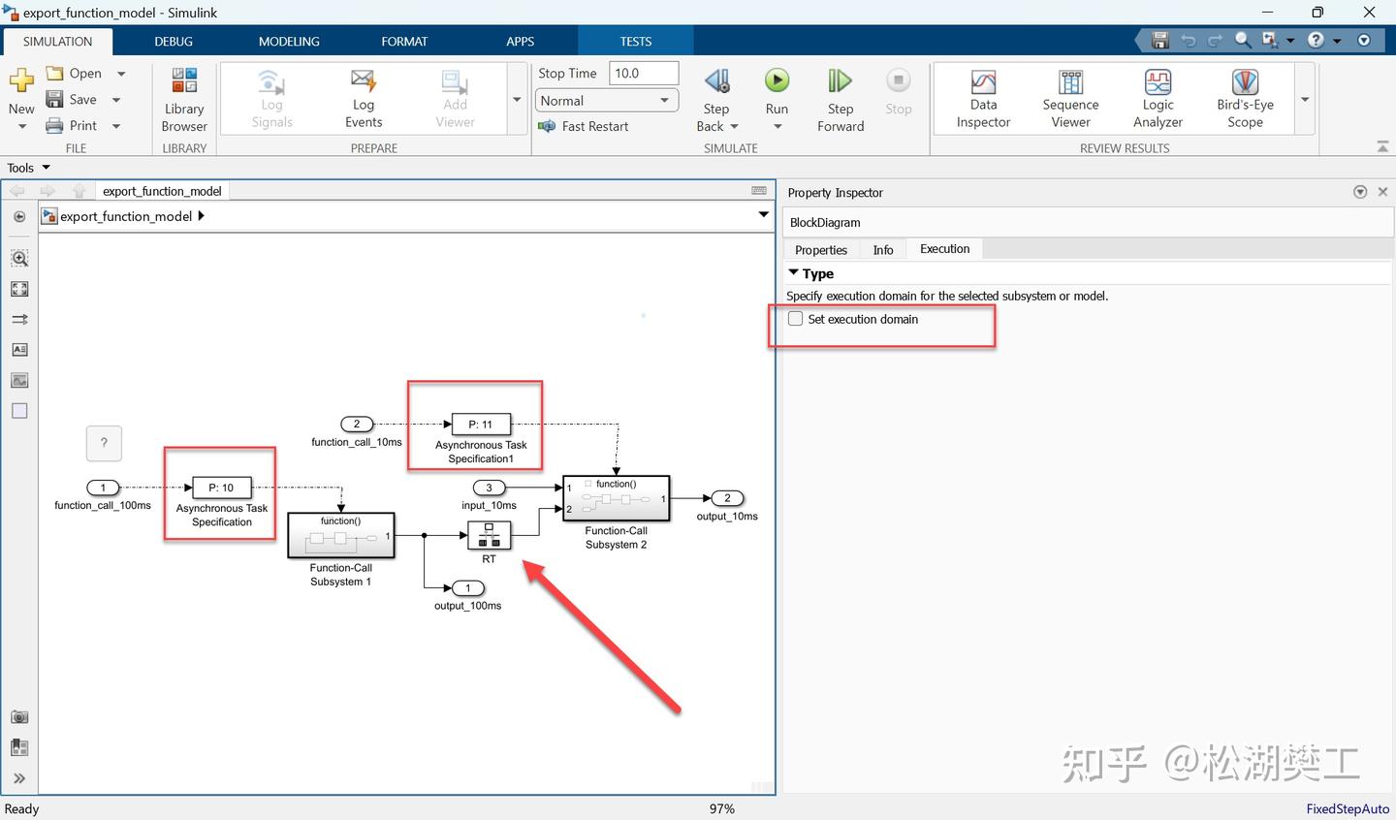
Task: Open the Info tab in Property Inspector
Action: [x=883, y=250]
